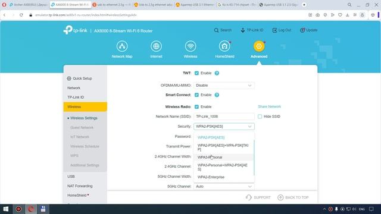Switch to the Archer AX80 browser tab
Screen dimensions: 381x214
pos(29,5)
